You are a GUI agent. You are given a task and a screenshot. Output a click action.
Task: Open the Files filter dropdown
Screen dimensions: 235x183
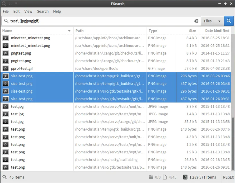(212, 21)
